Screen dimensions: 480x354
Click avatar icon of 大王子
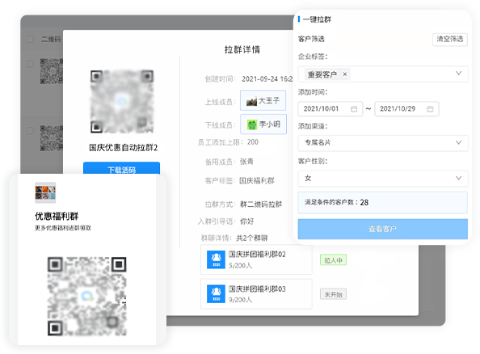(251, 101)
